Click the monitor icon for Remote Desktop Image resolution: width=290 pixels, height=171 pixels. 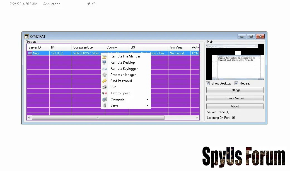104,62
